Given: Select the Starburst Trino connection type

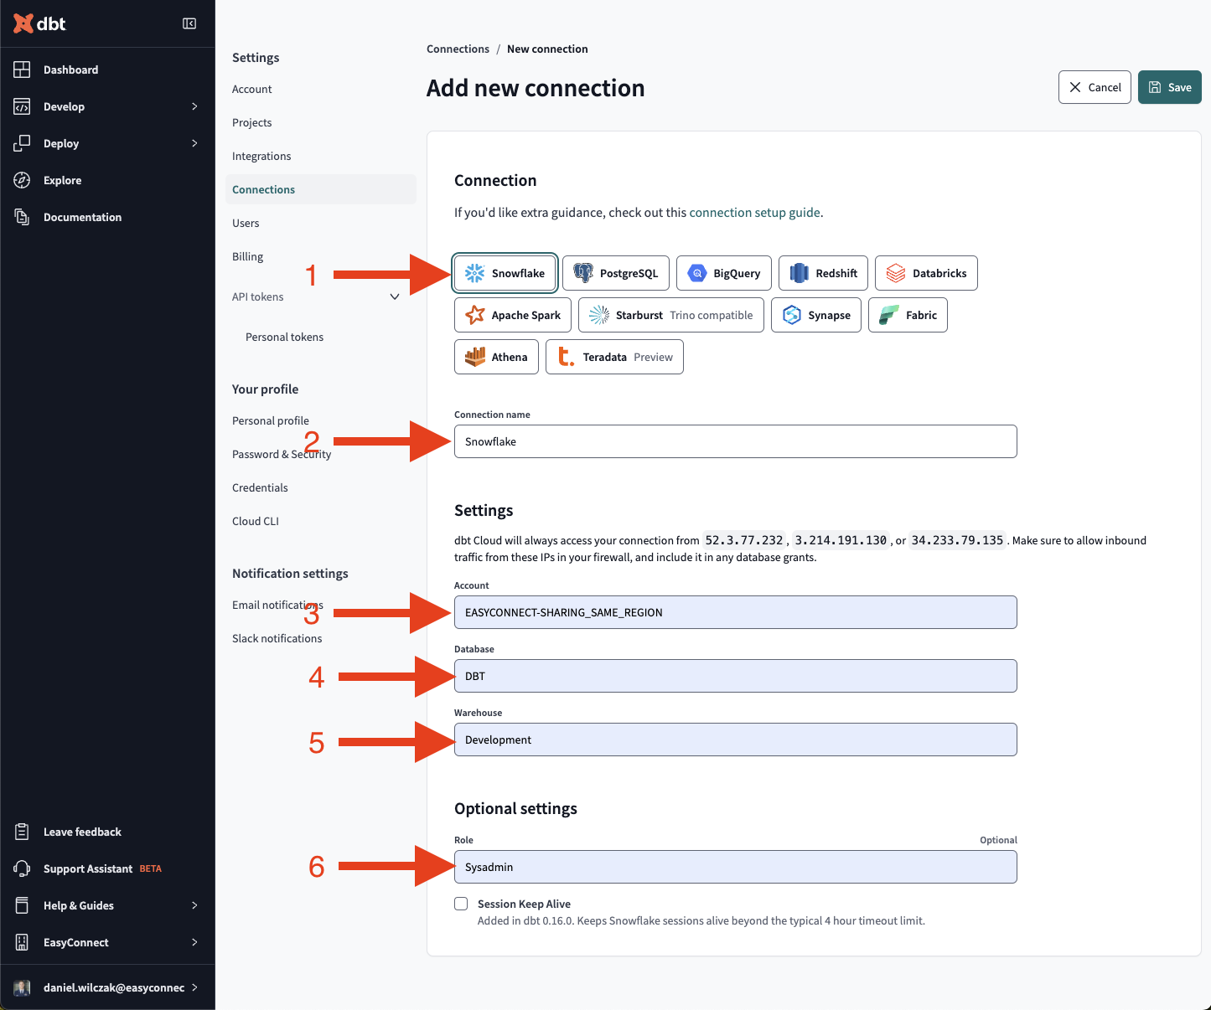Looking at the screenshot, I should pos(671,315).
